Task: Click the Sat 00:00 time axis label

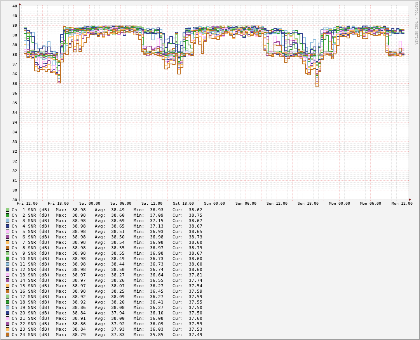Action: (89, 204)
